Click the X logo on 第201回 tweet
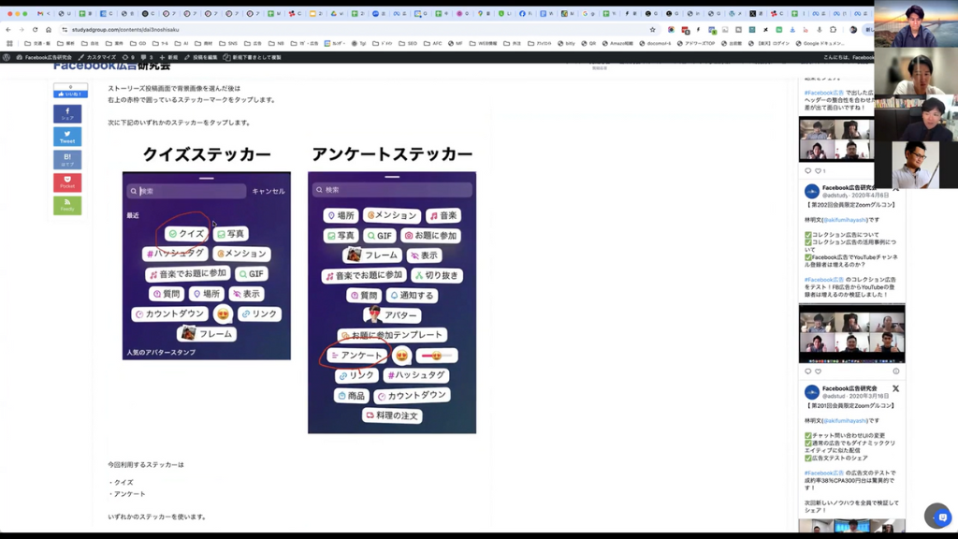The image size is (958, 539). click(x=895, y=388)
